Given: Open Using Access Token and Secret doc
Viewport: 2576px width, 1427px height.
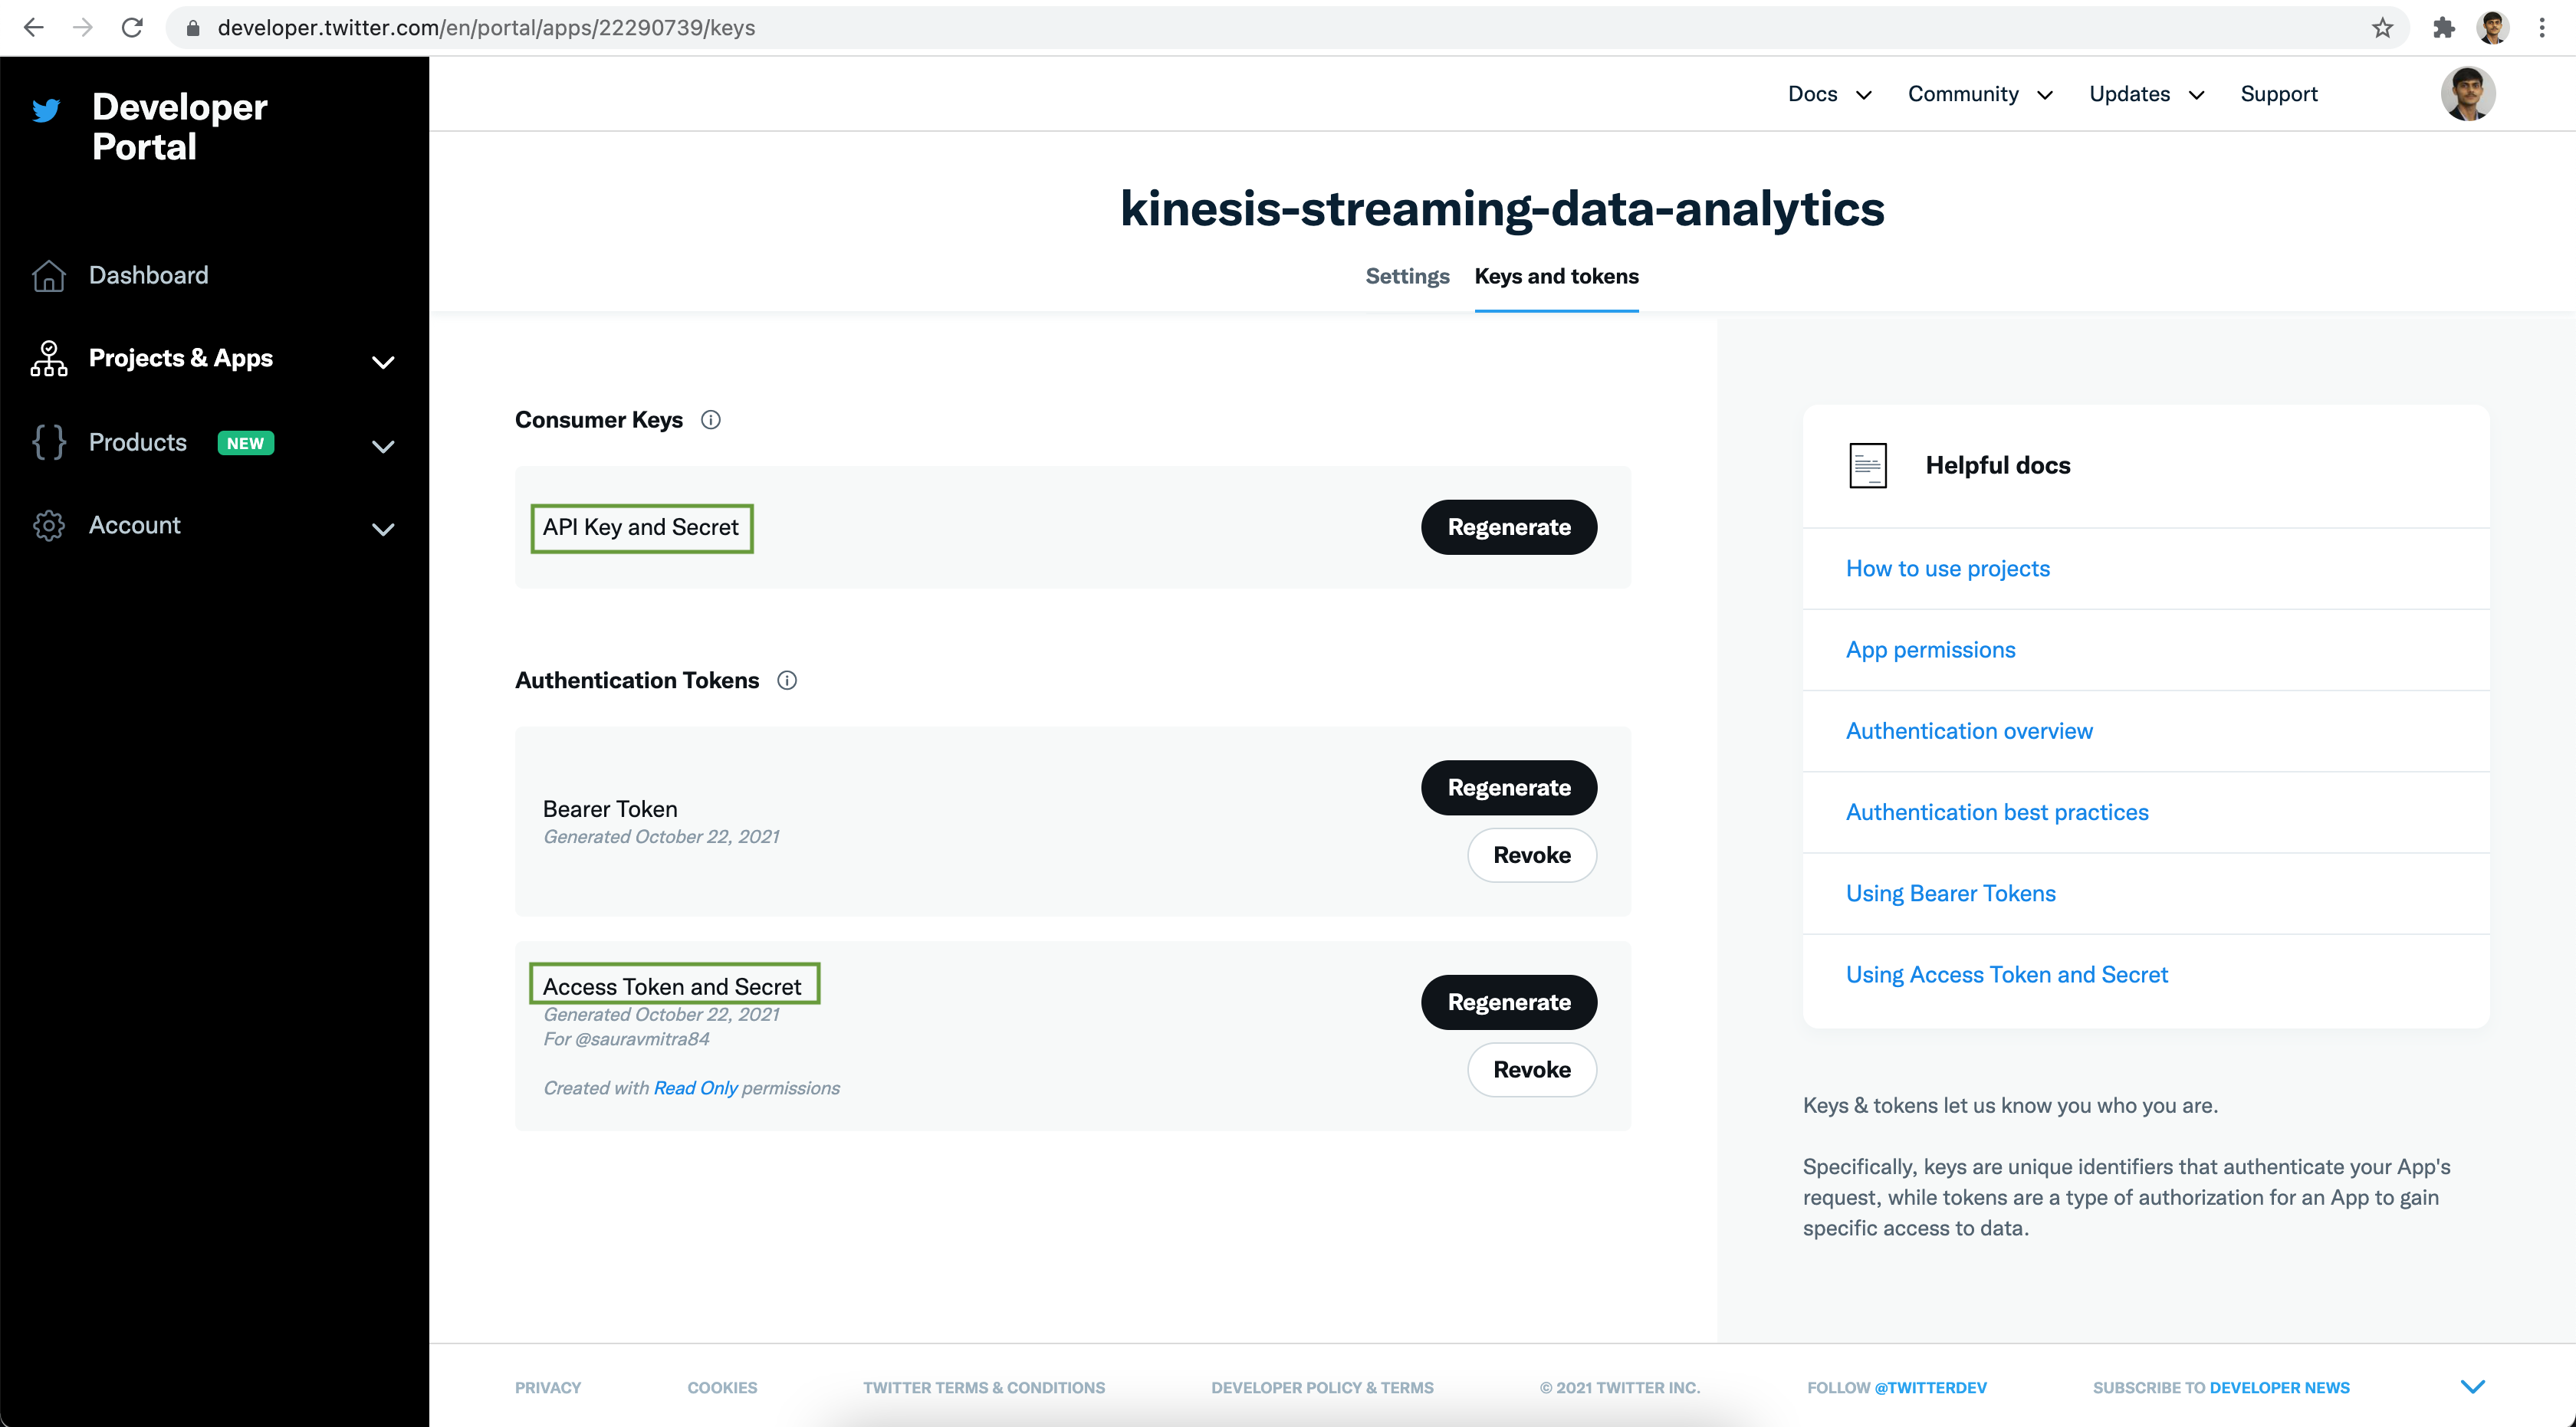Looking at the screenshot, I should (2006, 976).
